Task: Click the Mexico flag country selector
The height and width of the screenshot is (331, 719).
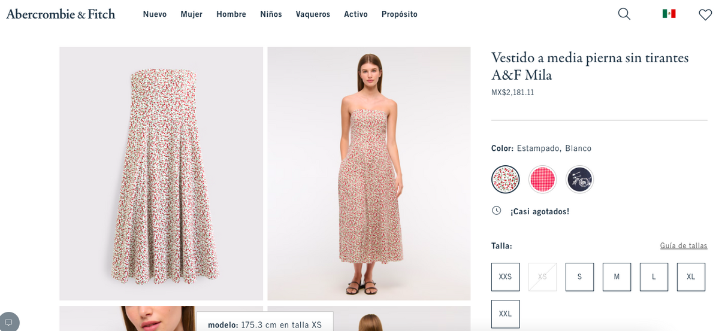Action: [x=669, y=14]
